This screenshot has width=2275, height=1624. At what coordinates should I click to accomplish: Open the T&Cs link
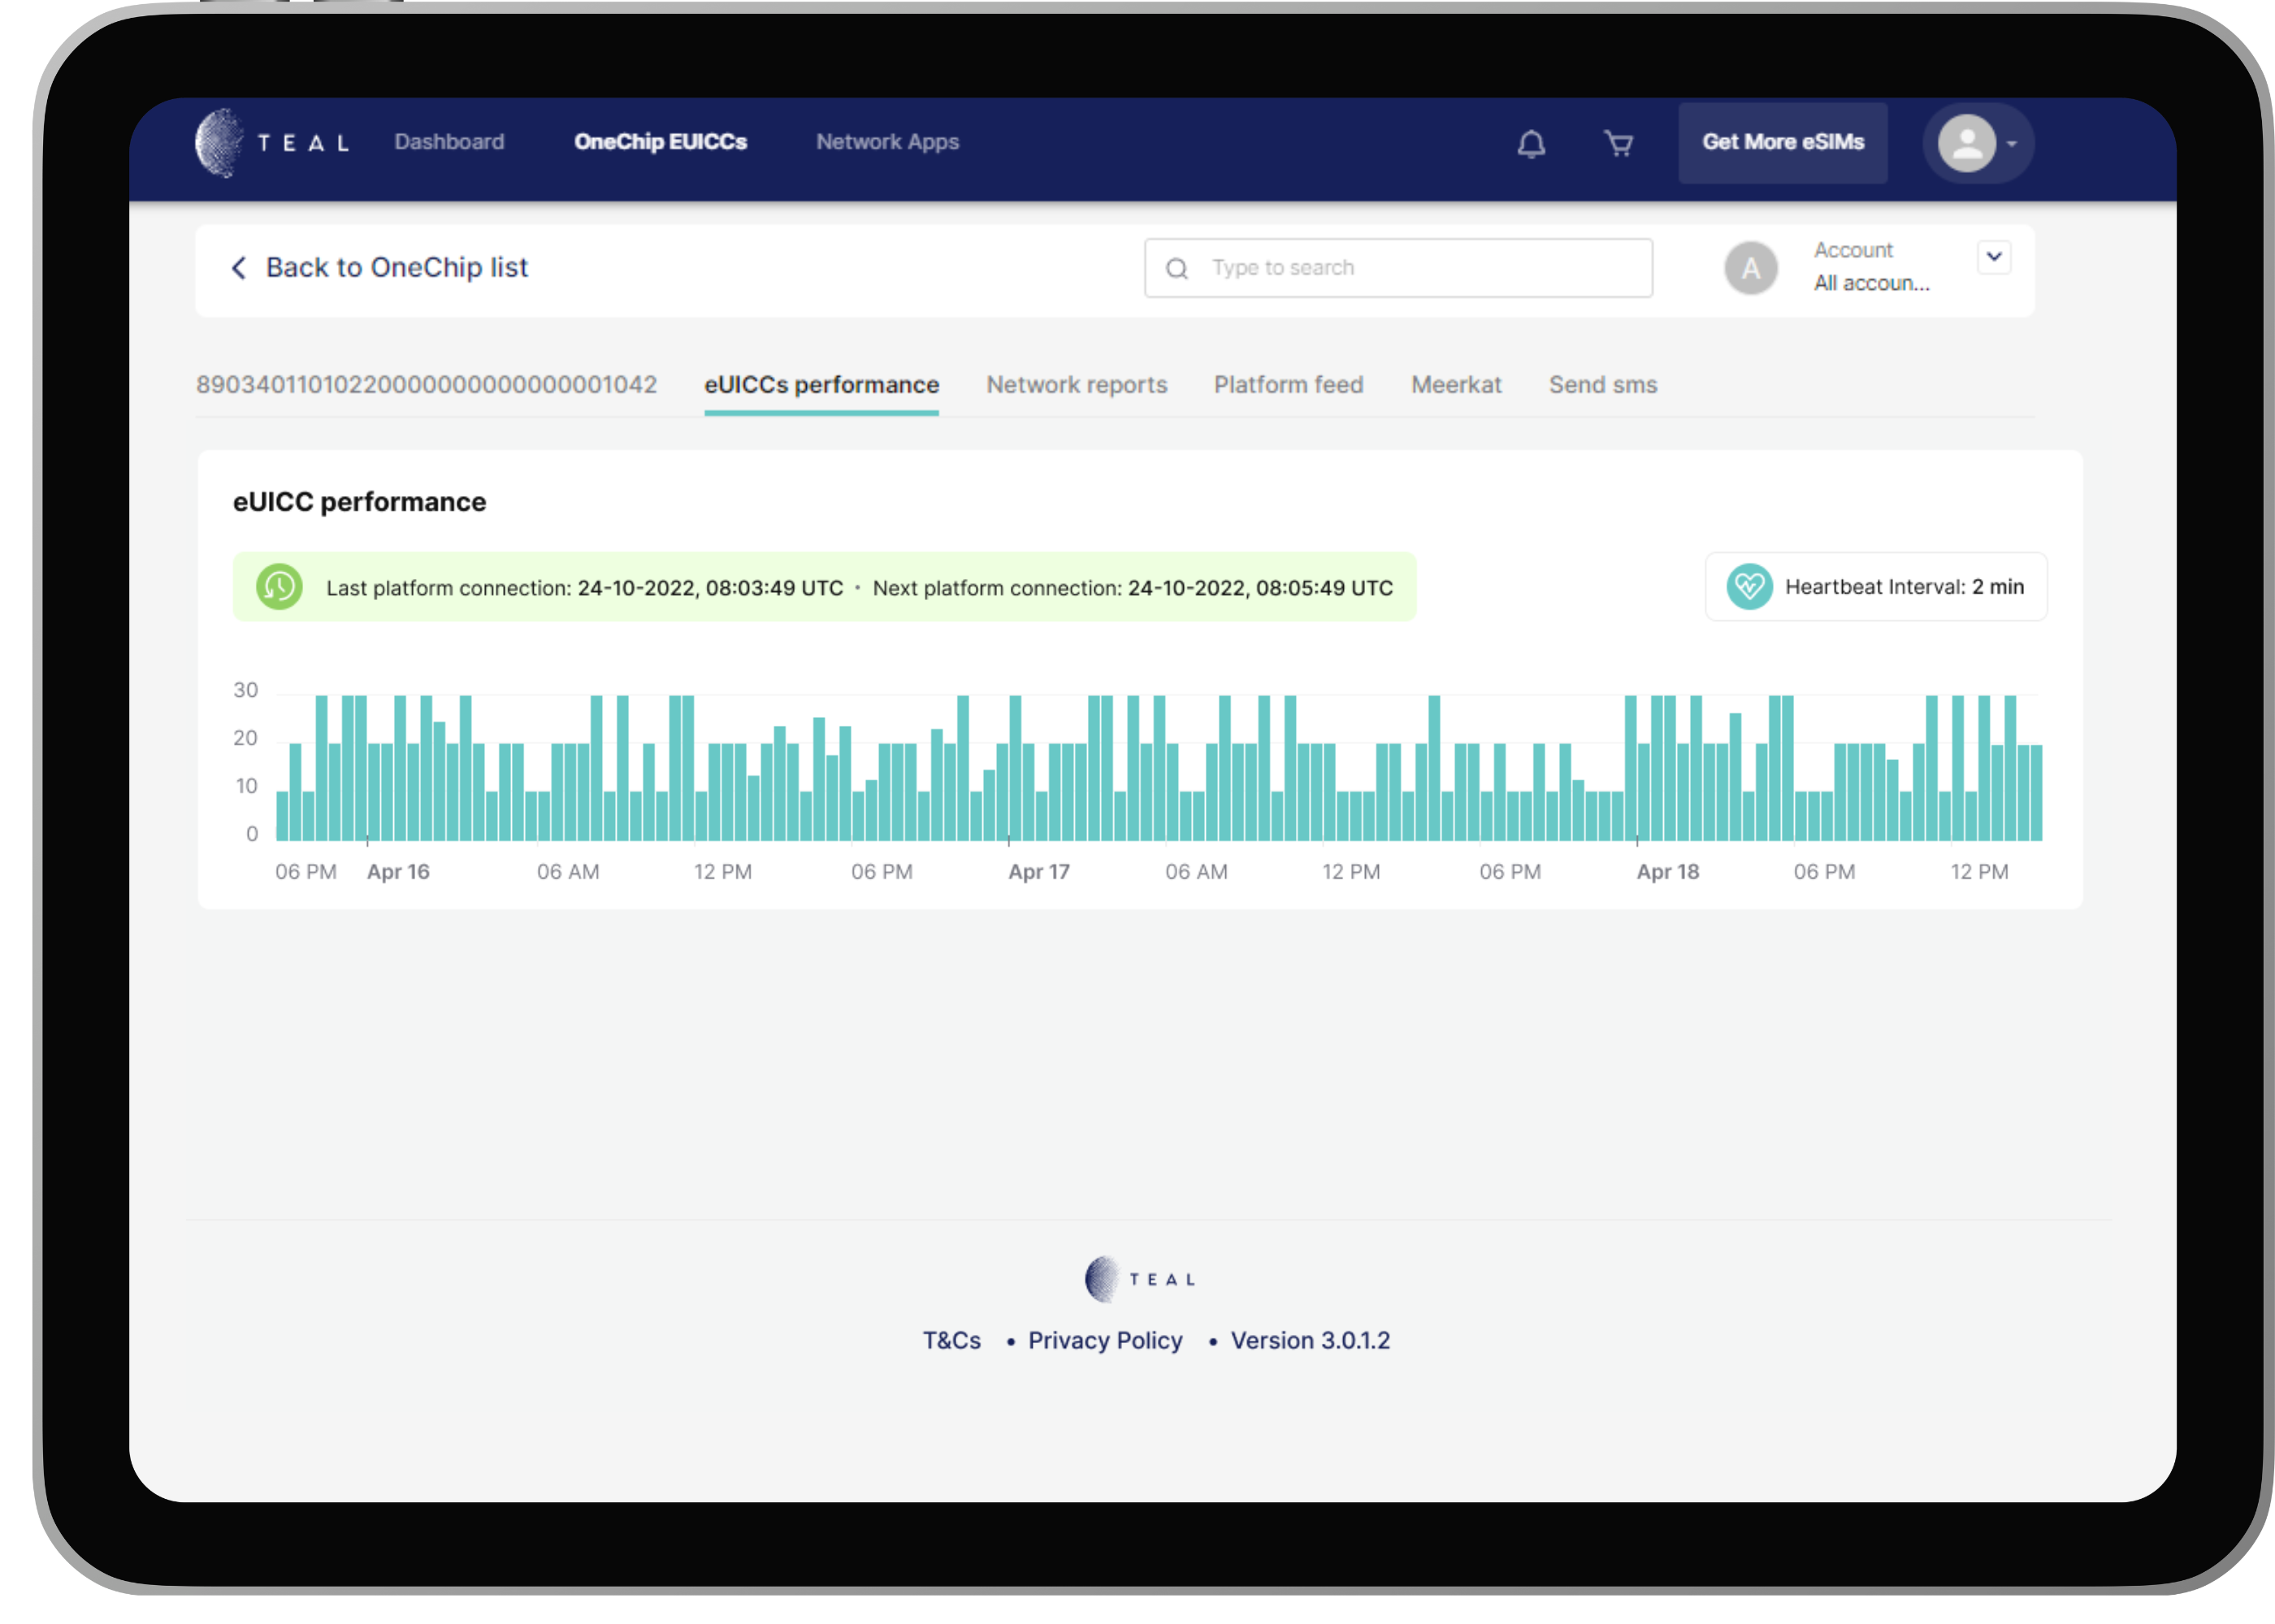point(951,1340)
